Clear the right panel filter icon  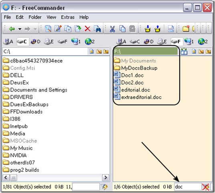click(x=205, y=187)
